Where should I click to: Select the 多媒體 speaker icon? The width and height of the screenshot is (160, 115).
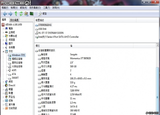coord(6,48)
